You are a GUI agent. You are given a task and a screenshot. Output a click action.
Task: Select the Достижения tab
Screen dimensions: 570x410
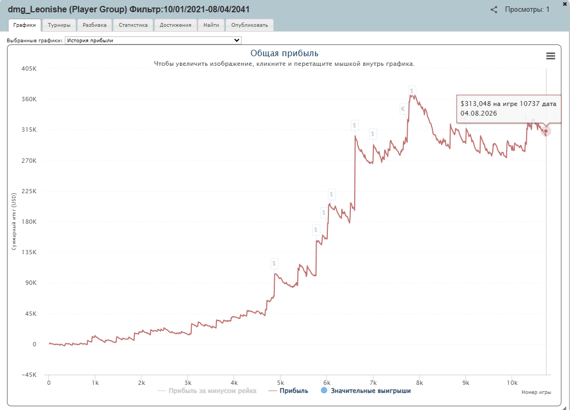coord(176,25)
